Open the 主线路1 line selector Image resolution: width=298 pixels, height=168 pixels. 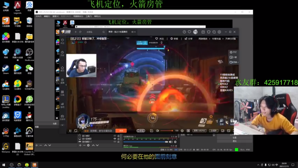213,131
